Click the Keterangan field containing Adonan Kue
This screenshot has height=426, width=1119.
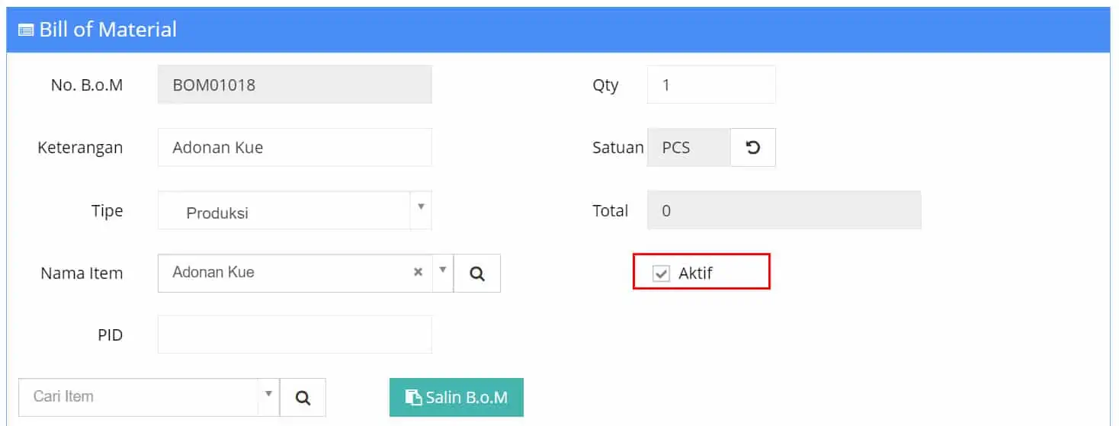click(x=295, y=147)
